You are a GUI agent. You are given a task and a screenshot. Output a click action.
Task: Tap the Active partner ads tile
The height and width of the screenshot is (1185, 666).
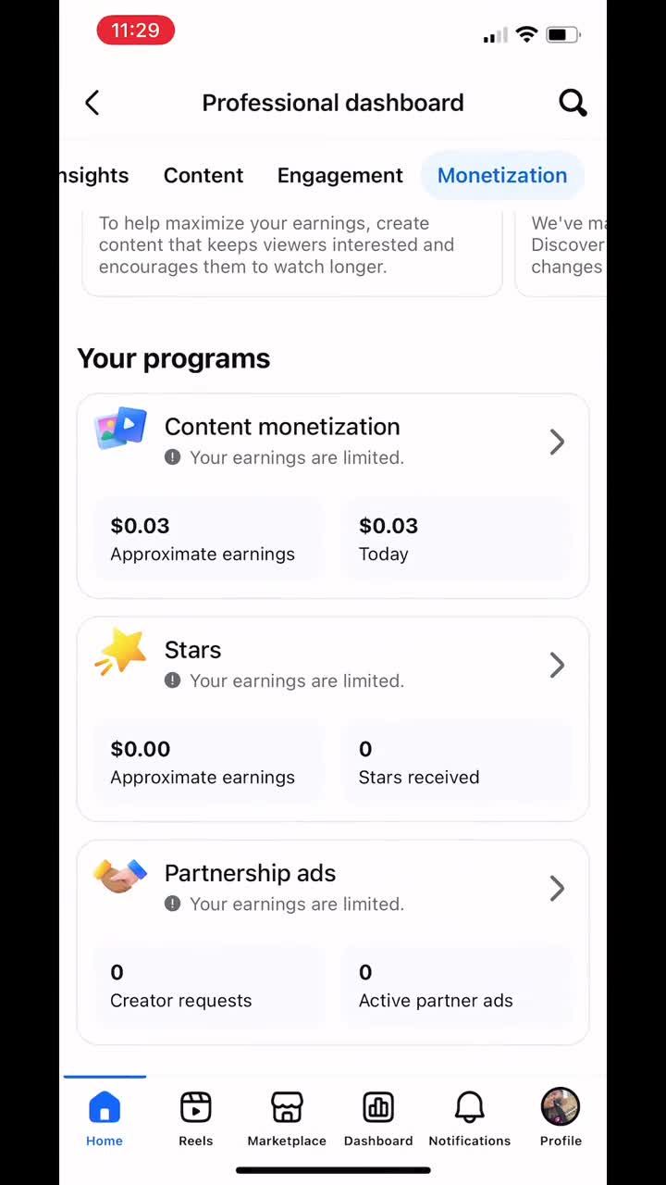coord(457,985)
